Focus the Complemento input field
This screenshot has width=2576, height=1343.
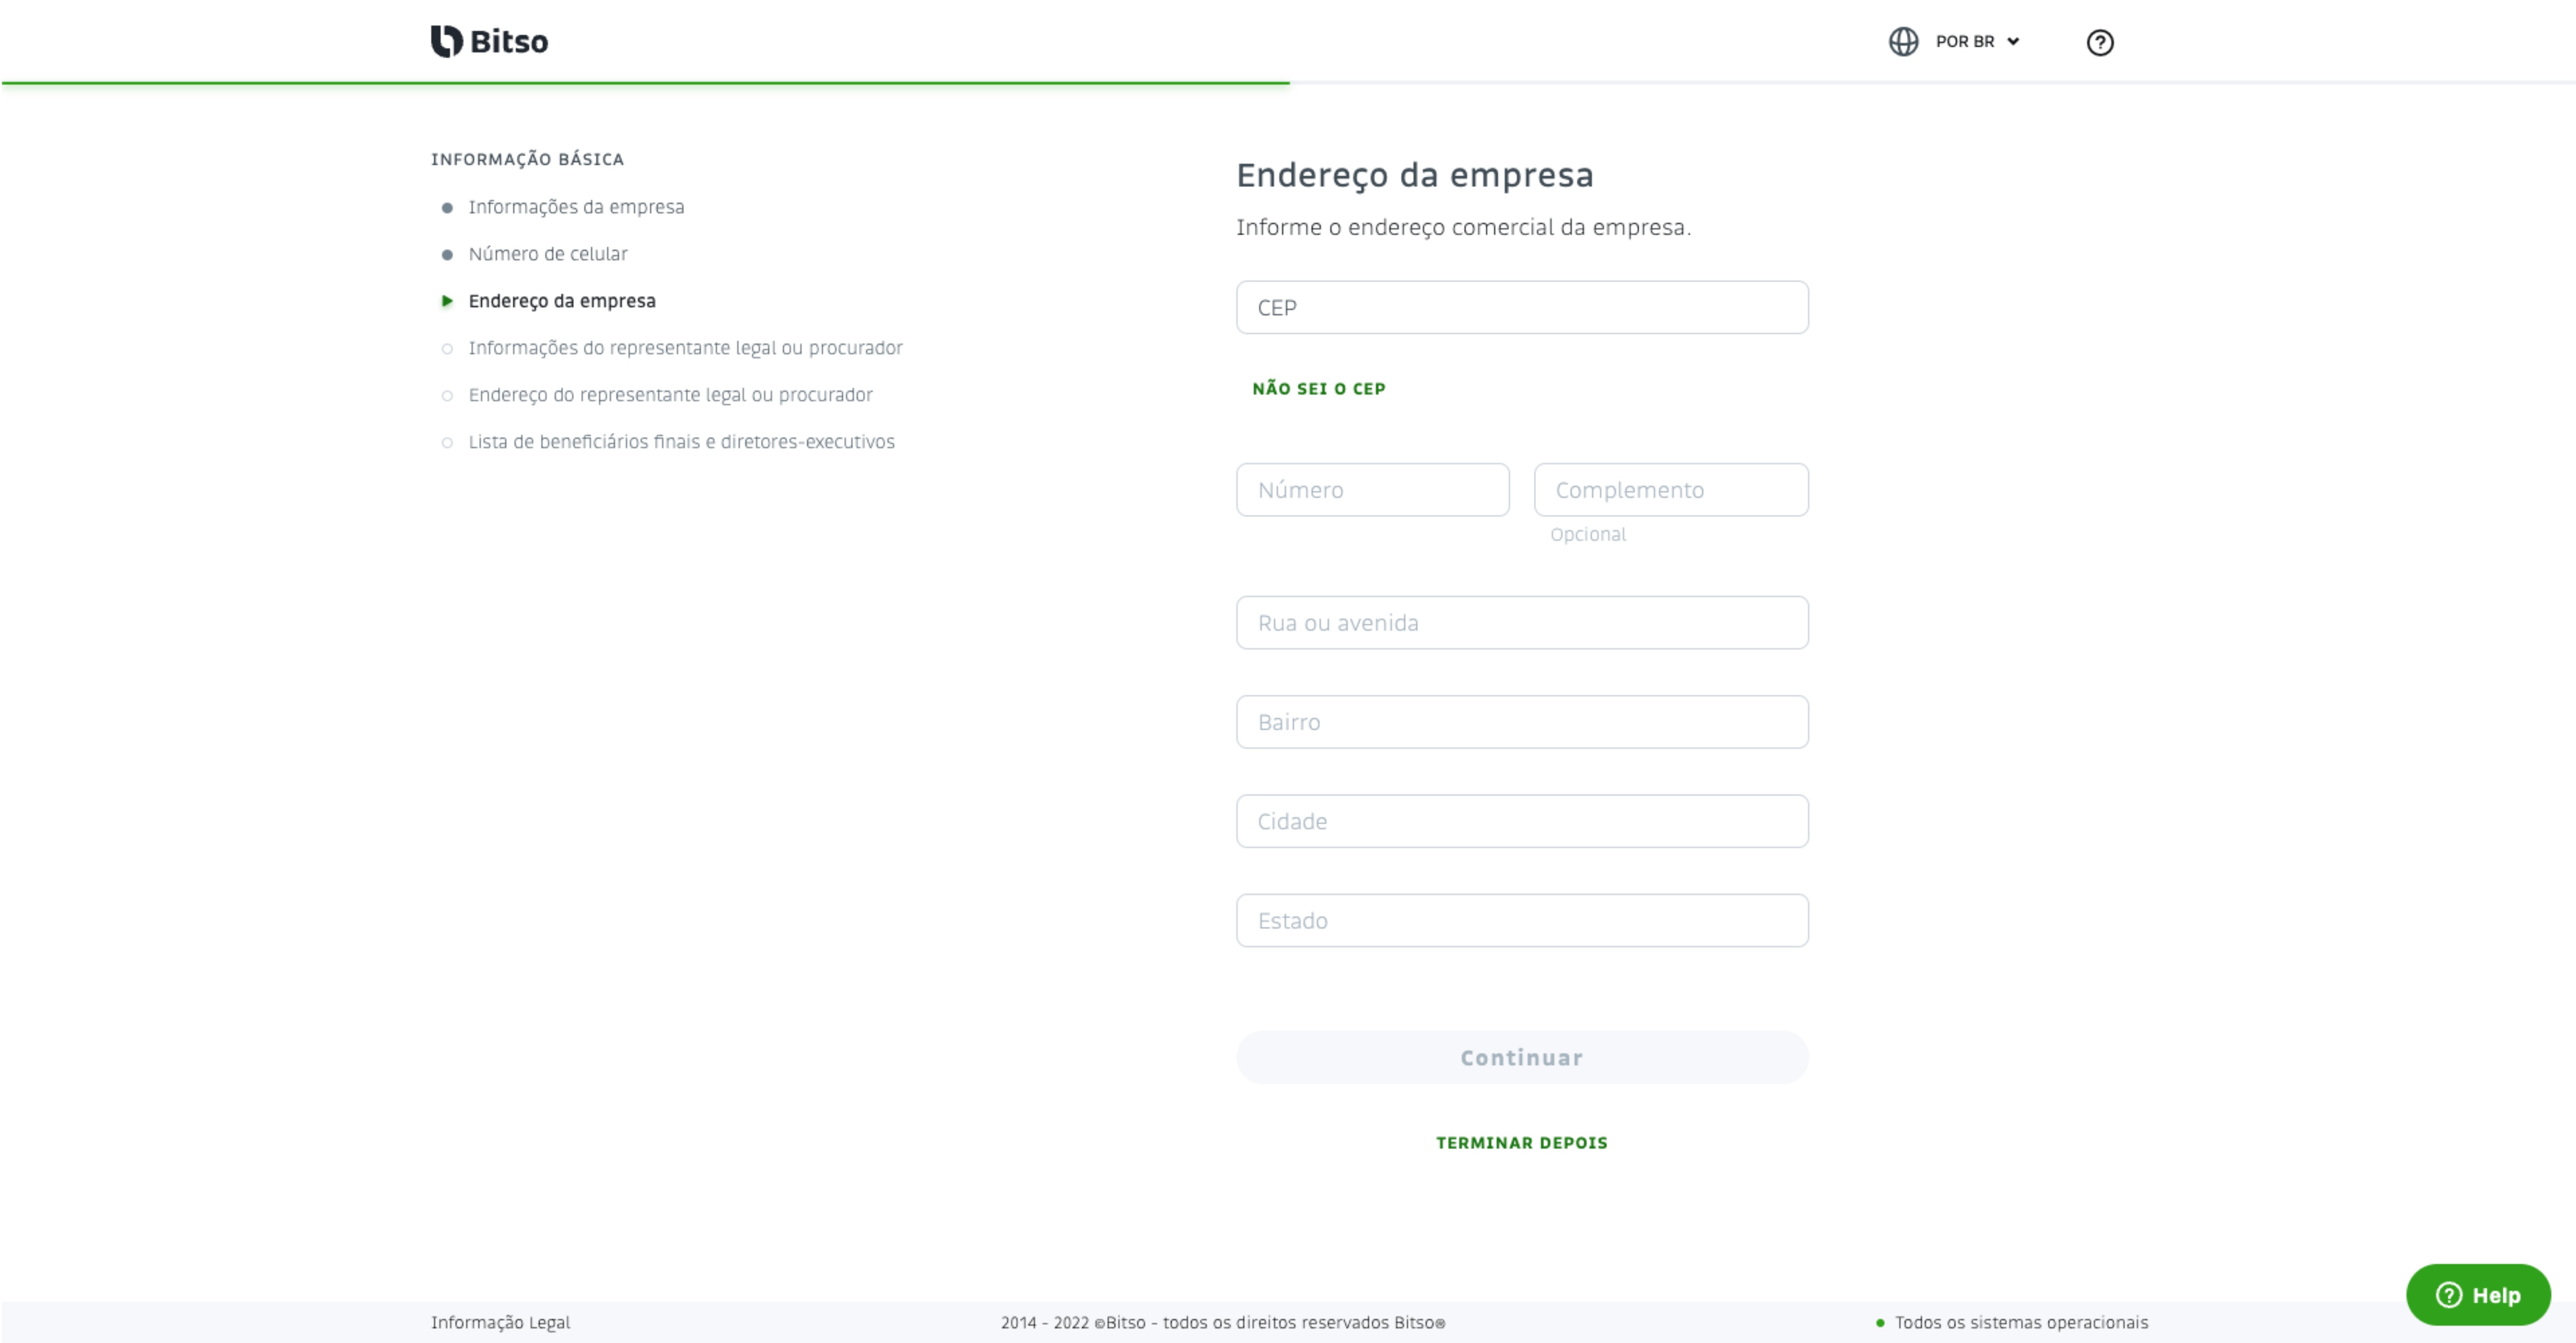(1671, 489)
